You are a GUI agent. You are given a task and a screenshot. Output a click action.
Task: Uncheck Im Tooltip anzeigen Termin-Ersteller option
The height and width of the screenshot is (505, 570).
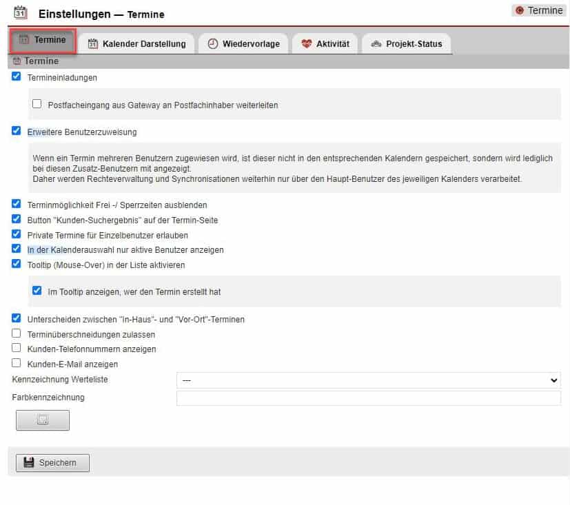[x=37, y=291]
